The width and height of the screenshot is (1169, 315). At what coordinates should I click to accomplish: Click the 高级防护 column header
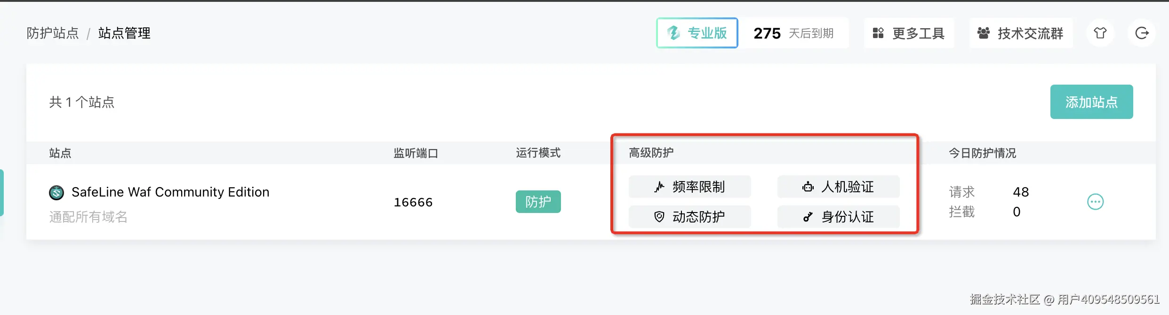pos(651,153)
